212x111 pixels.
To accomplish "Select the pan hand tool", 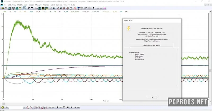I will click(71, 8).
